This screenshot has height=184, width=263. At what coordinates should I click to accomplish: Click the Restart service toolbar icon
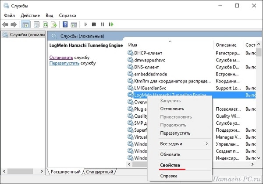pos(111,24)
